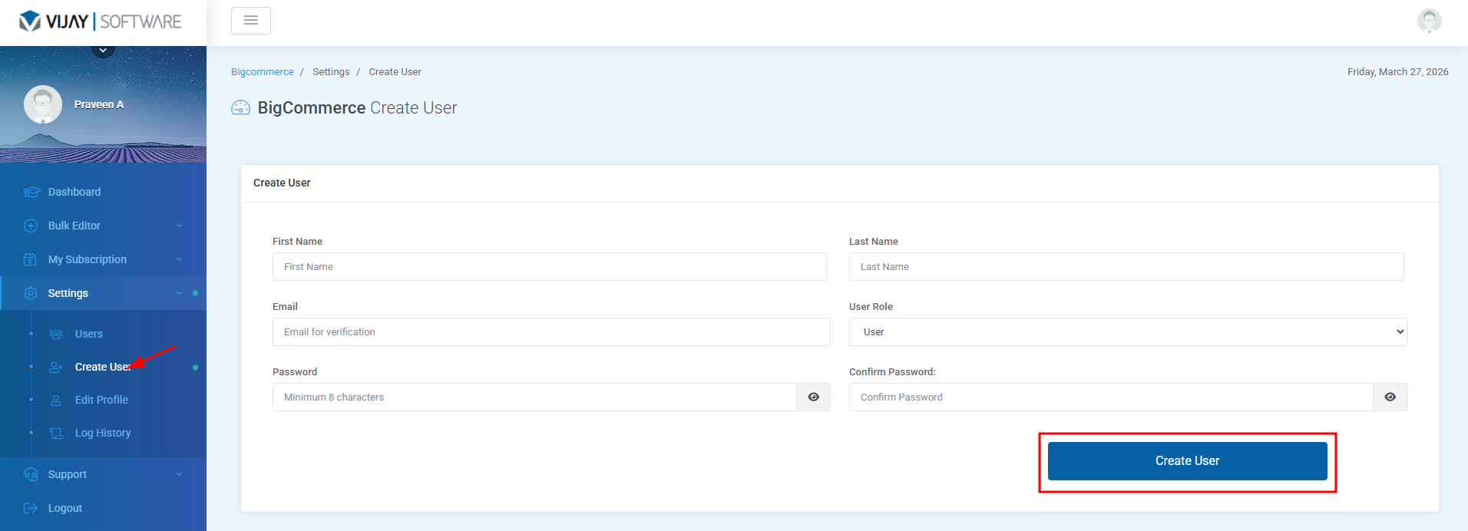The height and width of the screenshot is (531, 1468).
Task: Open the top-right user avatar menu
Action: pos(1429,21)
